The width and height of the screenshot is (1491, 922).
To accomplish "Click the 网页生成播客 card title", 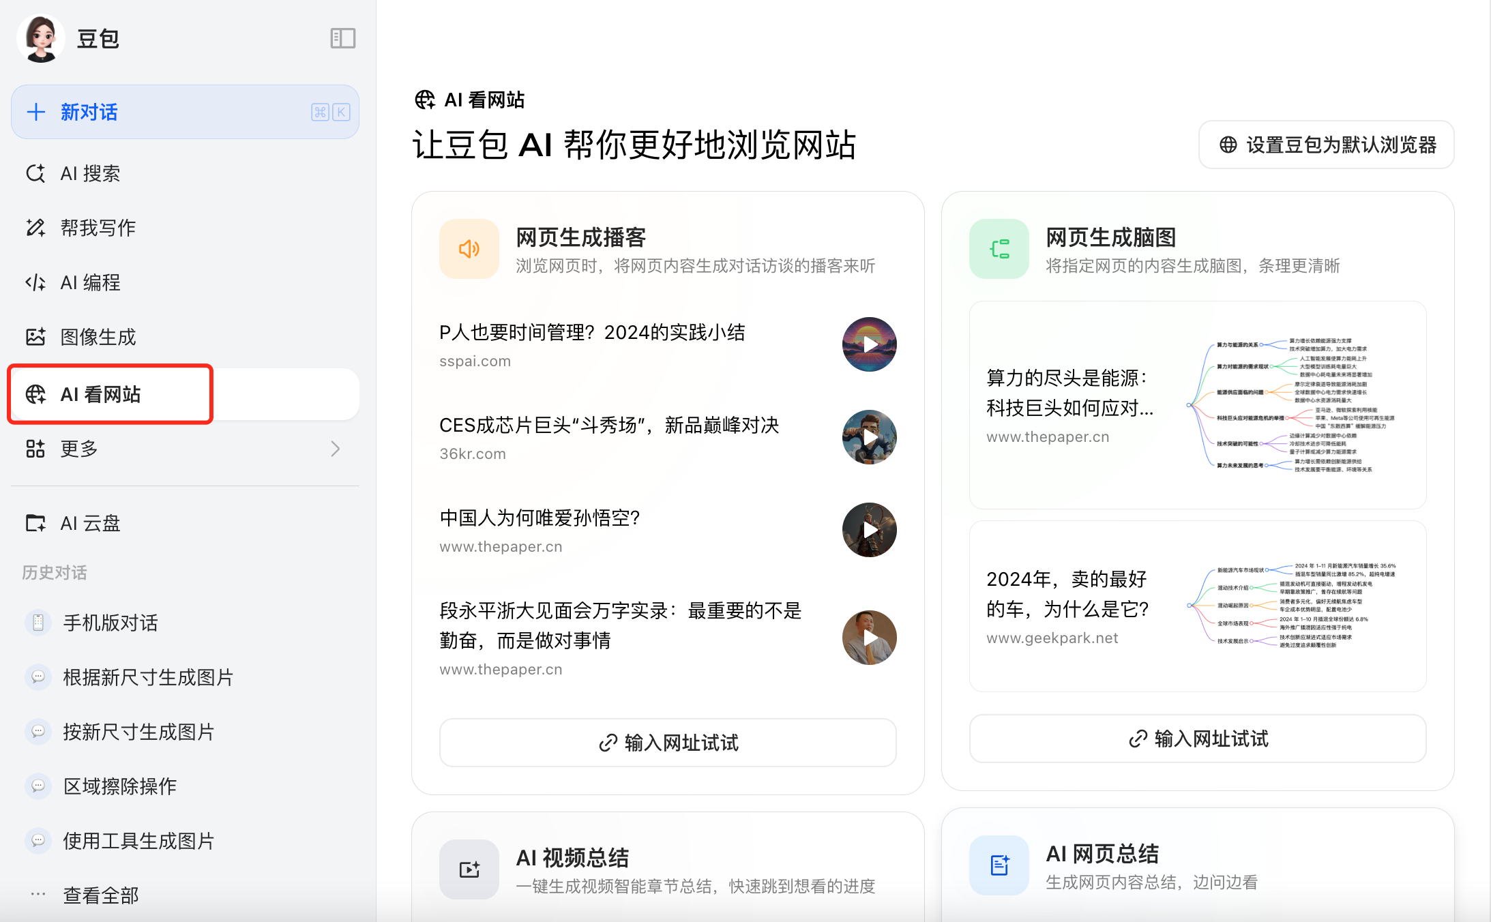I will click(x=581, y=237).
